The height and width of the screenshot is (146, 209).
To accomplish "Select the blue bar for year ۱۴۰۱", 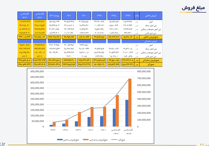I will click(102, 121).
